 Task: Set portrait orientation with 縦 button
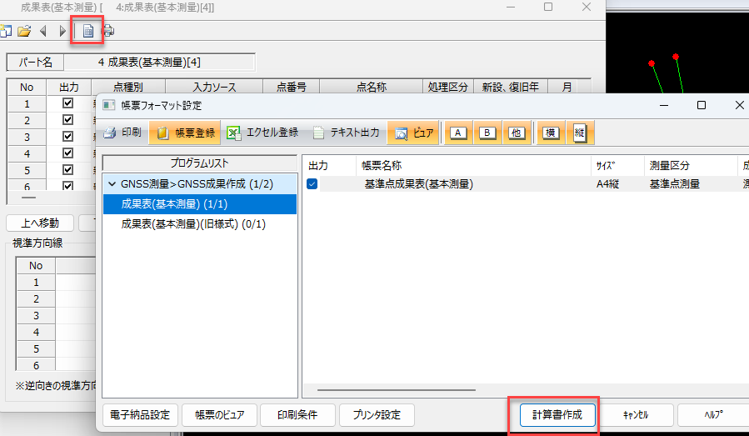click(x=579, y=133)
